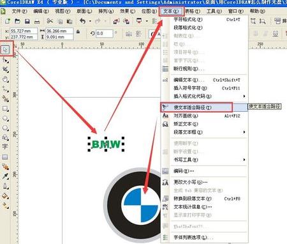Image resolution: width=287 pixels, height=244 pixels.
Task: Click the Import toolbar icon
Action: 116,21
